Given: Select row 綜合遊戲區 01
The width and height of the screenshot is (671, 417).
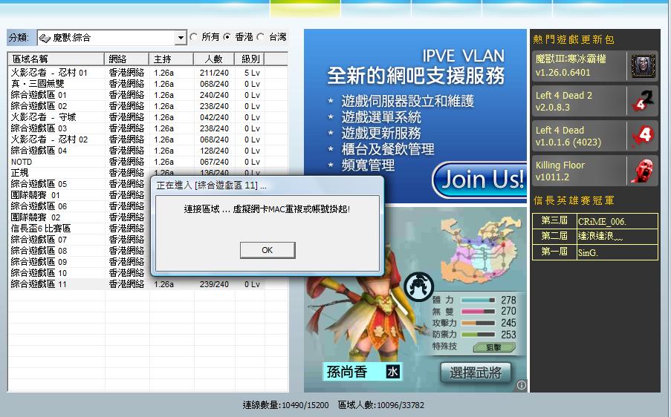Looking at the screenshot, I should click(148, 95).
